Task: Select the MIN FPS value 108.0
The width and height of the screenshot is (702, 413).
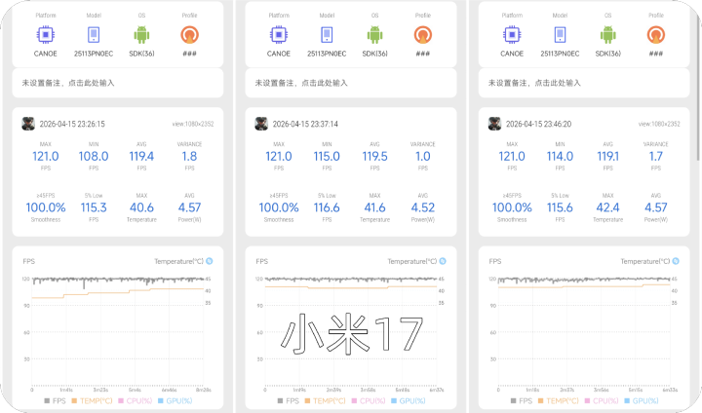Action: pos(94,156)
